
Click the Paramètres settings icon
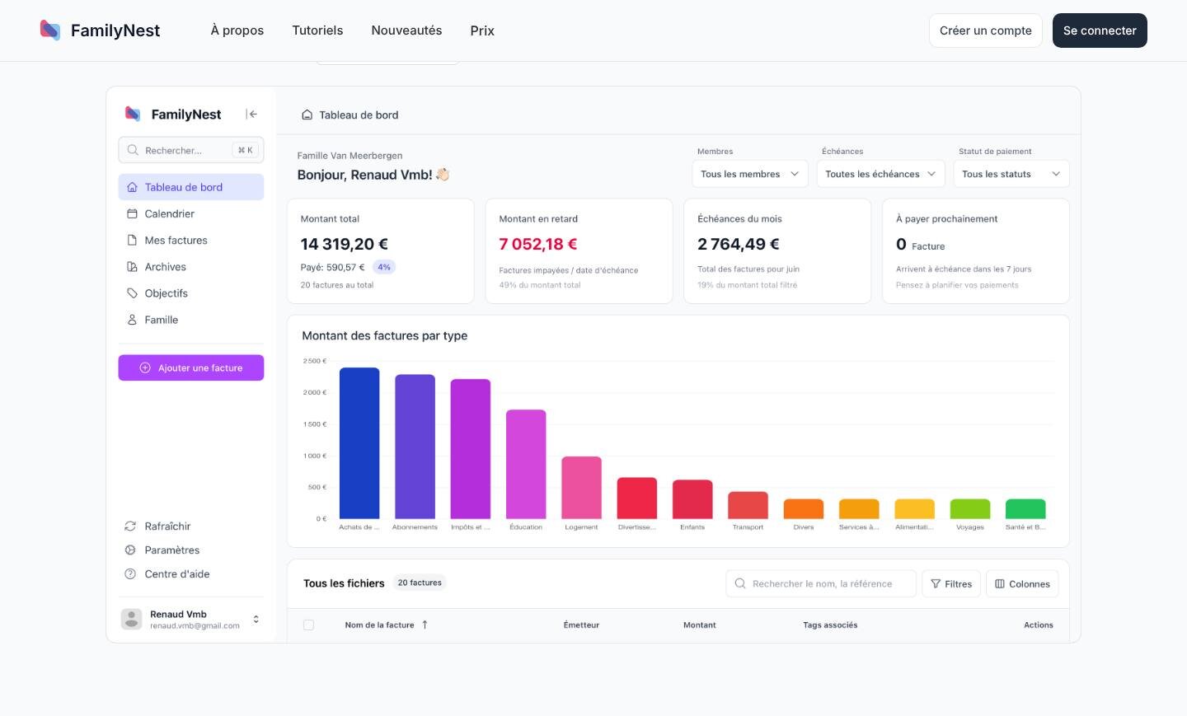point(130,550)
